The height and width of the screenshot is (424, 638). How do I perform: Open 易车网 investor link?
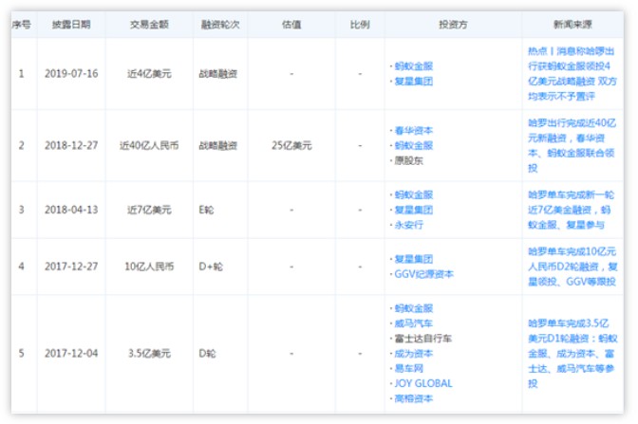pyautogui.click(x=409, y=368)
